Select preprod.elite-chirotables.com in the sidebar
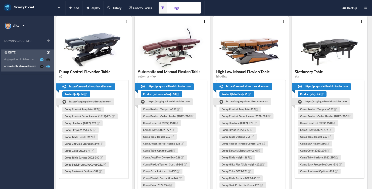This screenshot has height=189, width=372. [20, 66]
